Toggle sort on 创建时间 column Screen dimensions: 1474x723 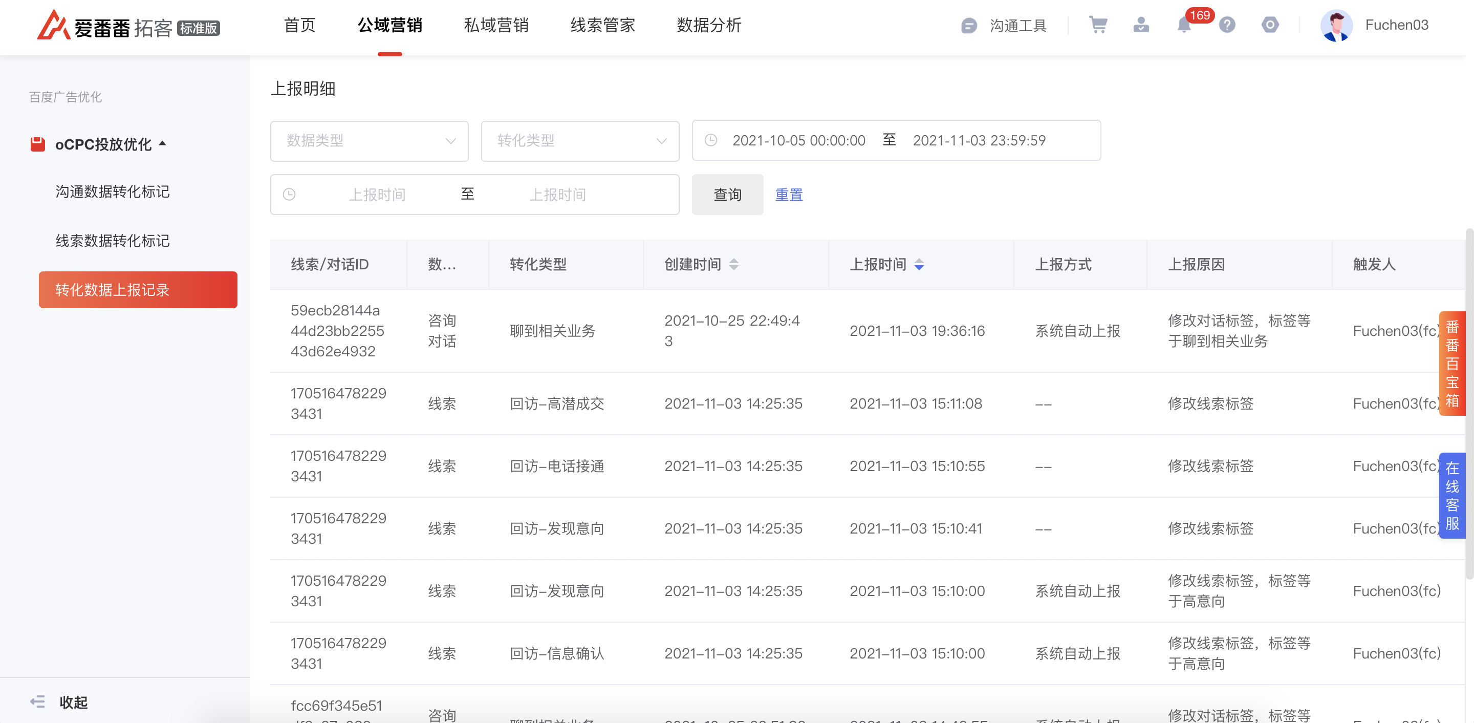click(x=733, y=265)
